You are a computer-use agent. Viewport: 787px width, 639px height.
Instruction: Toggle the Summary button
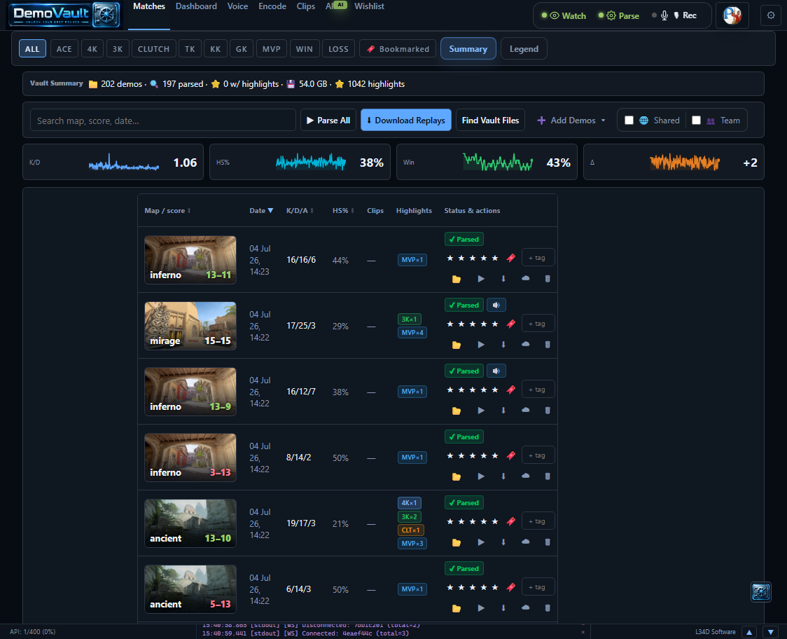(468, 49)
